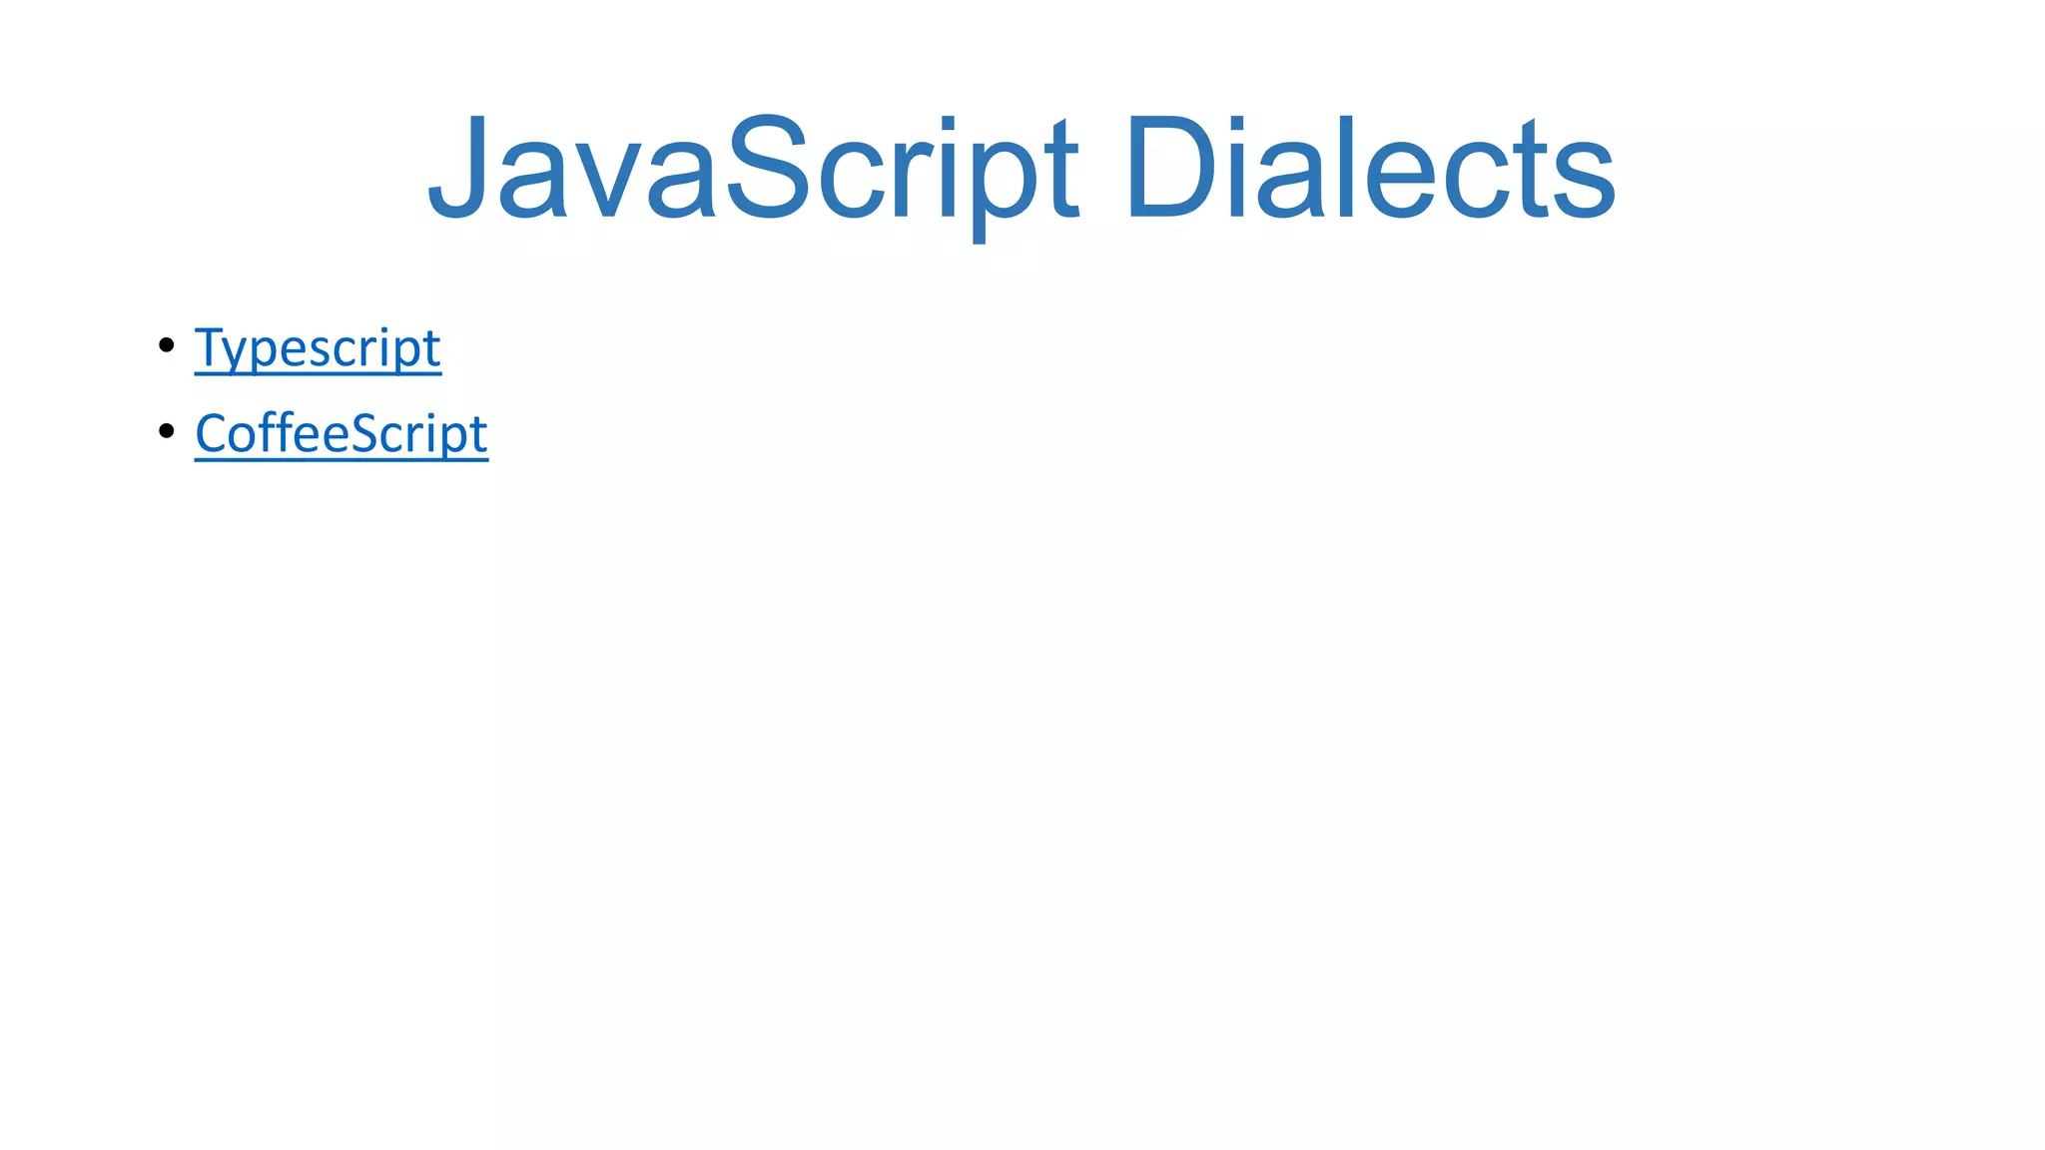
Task: Click the word Dialects in the title
Action: [x=1369, y=168]
